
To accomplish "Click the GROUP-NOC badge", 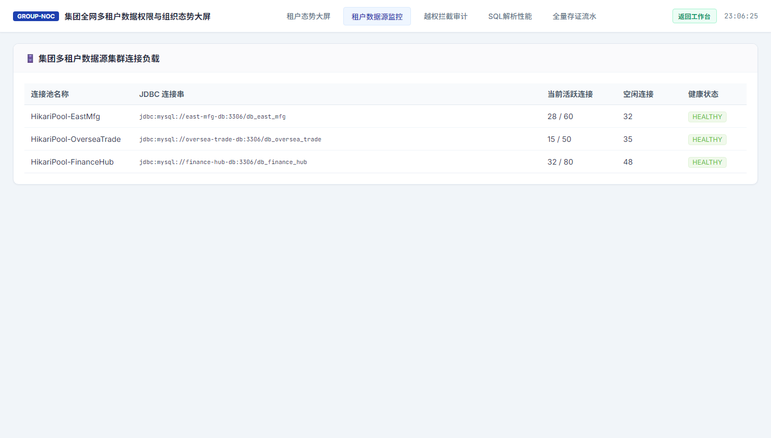I will [36, 16].
